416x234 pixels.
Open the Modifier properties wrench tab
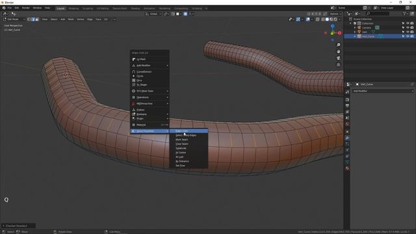tap(347, 138)
